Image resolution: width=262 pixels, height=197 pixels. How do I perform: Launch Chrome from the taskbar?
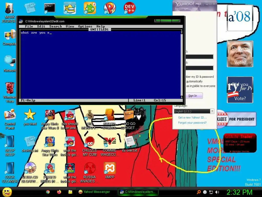[x=48, y=192]
